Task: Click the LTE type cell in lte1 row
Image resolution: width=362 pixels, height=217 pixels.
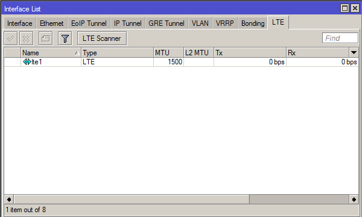Action: click(x=117, y=62)
